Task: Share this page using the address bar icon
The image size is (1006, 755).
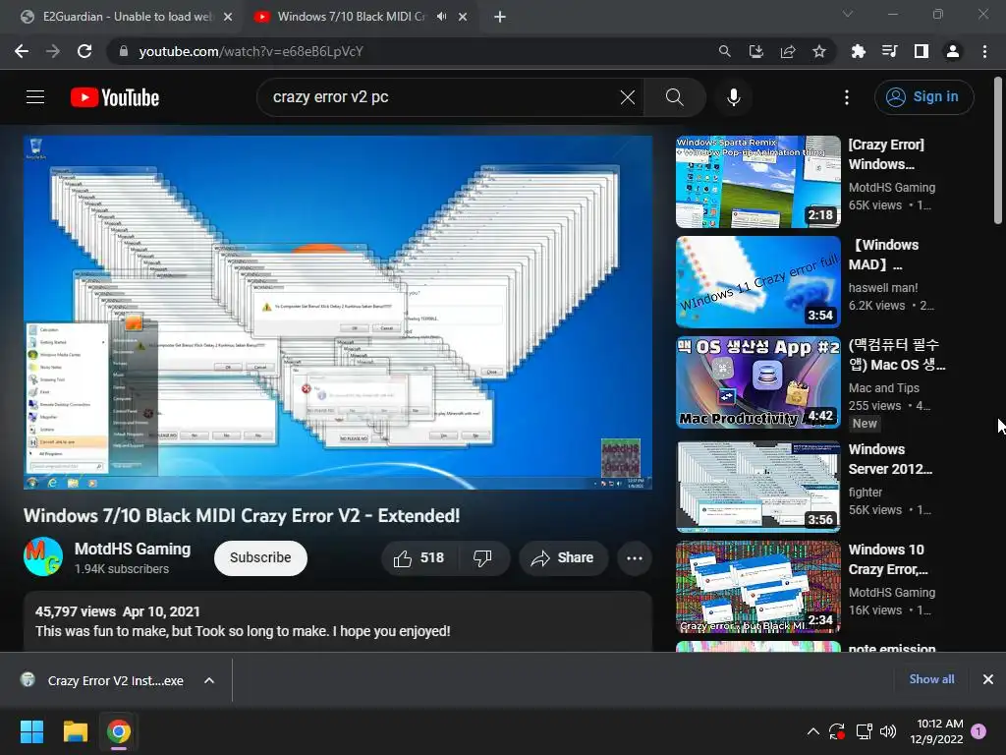Action: 788,51
